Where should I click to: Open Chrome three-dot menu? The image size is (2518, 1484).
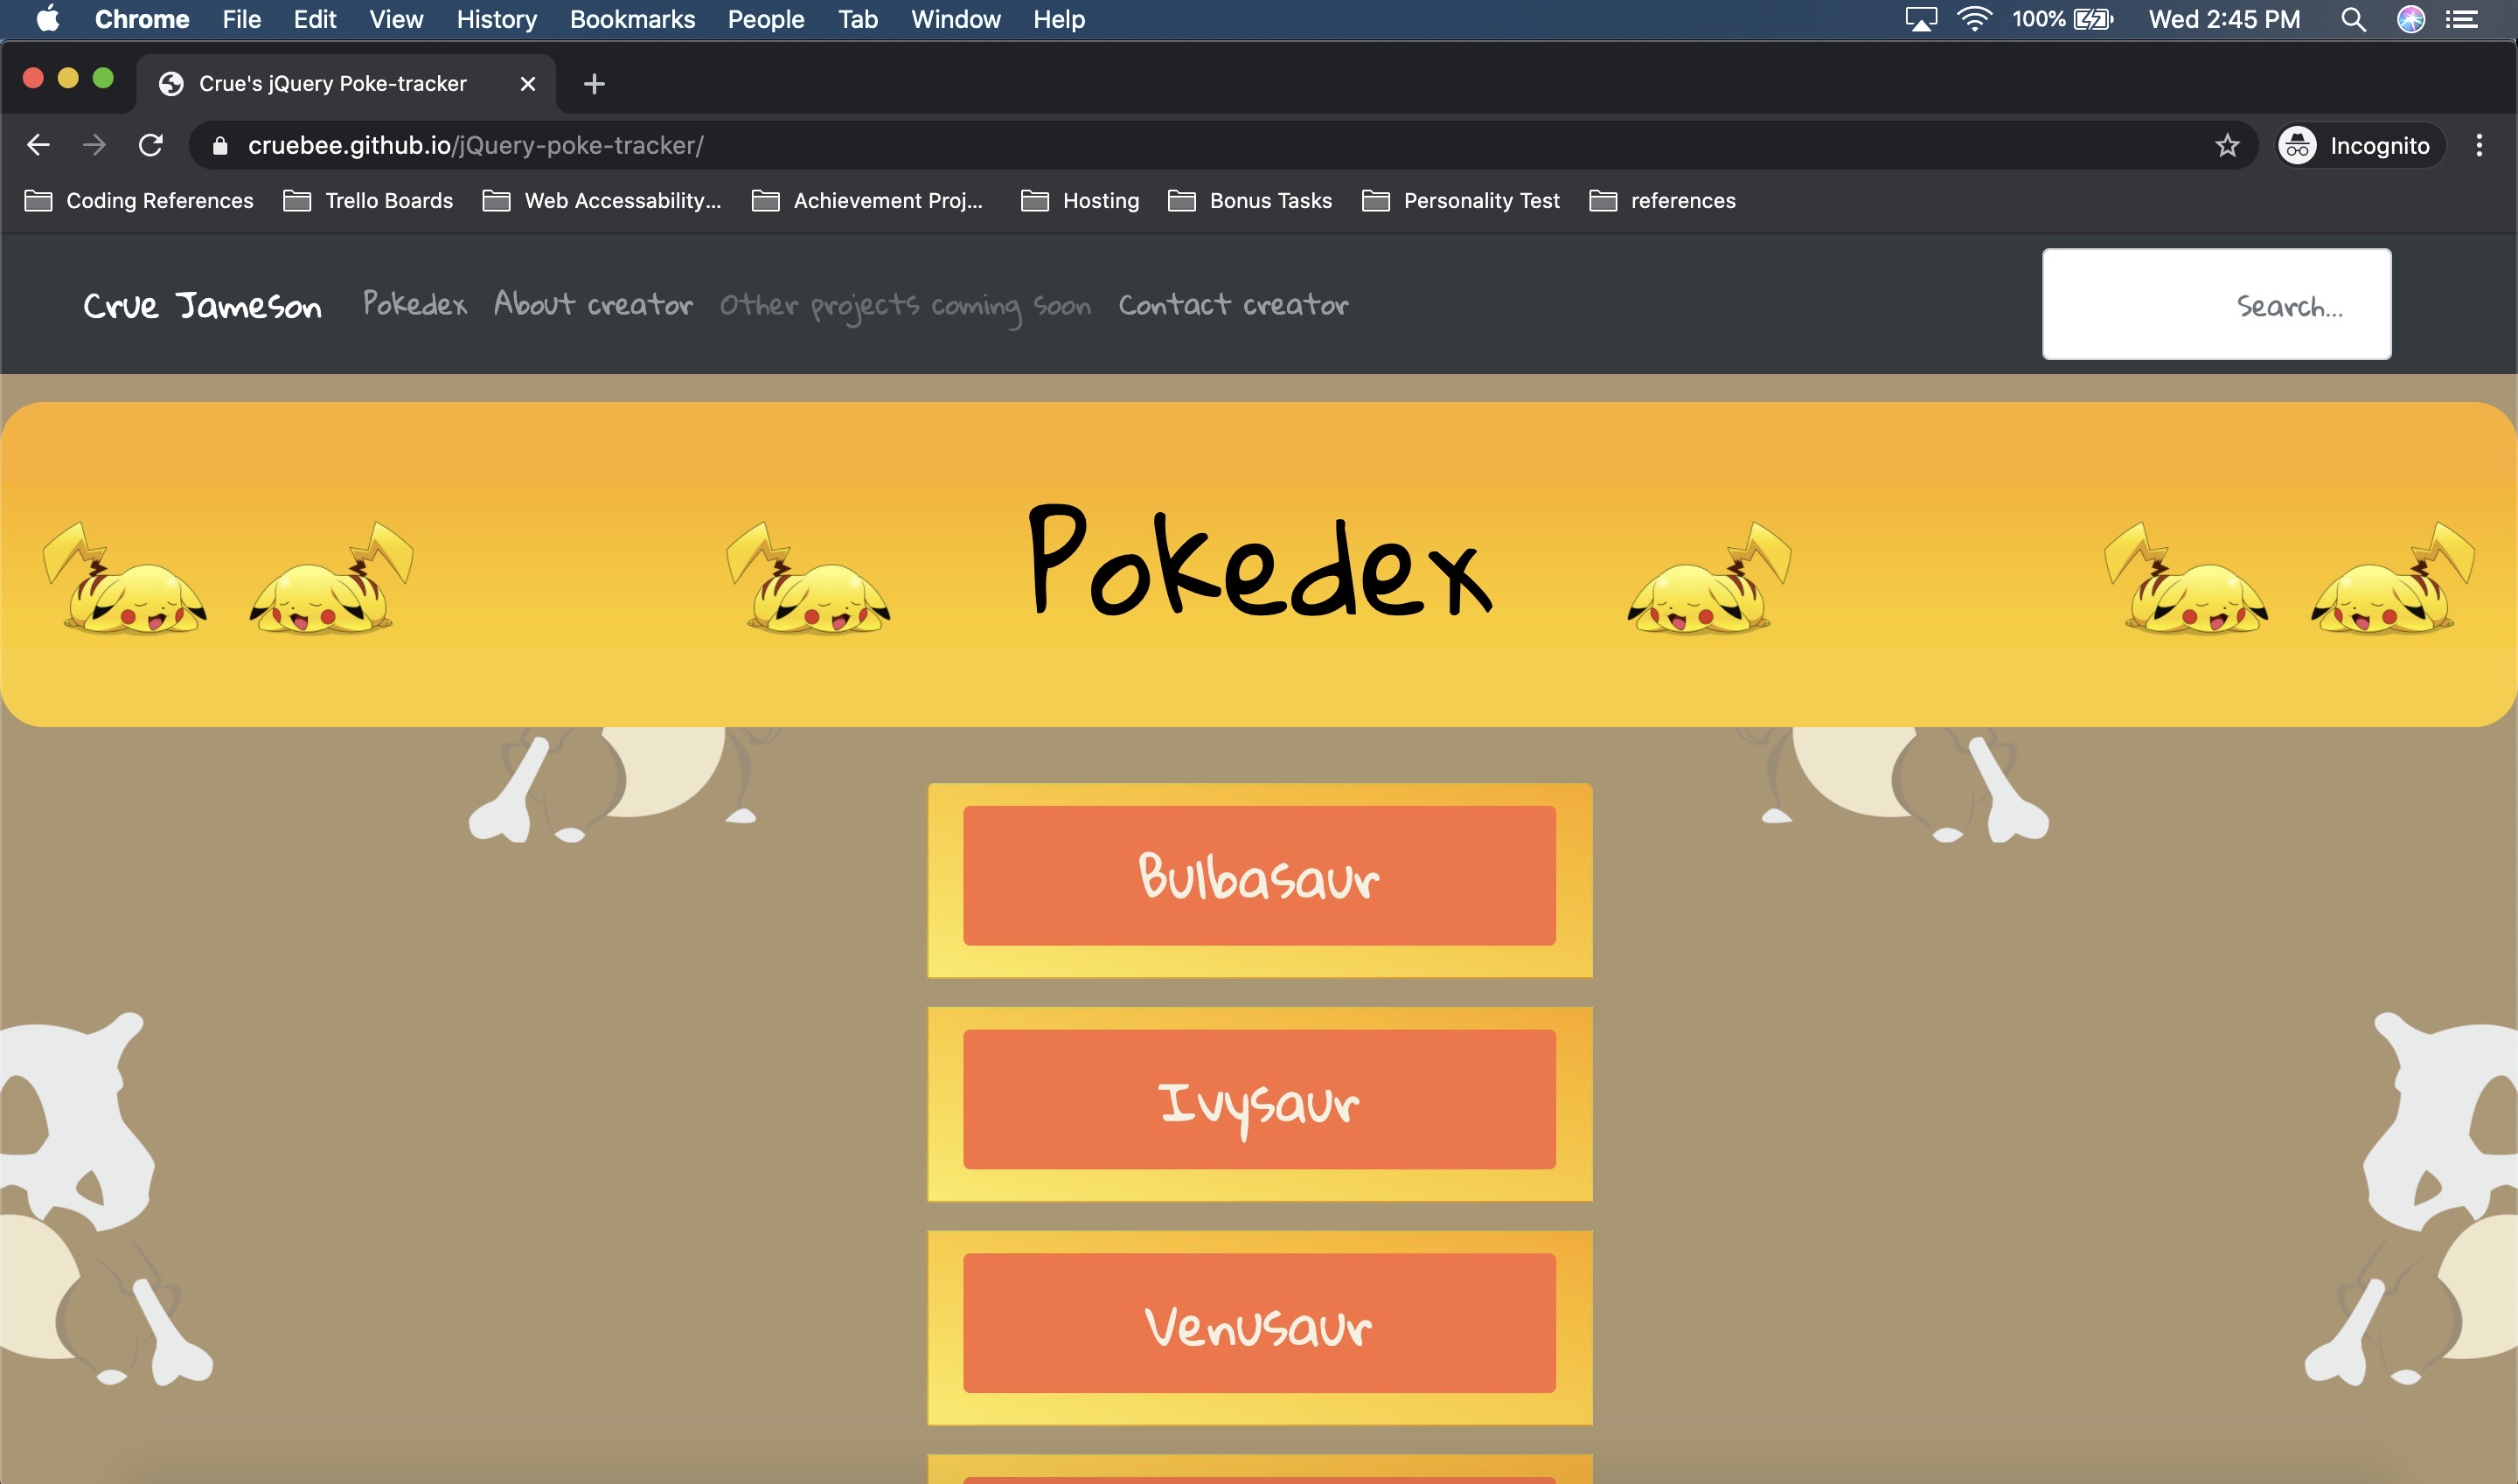pyautogui.click(x=2478, y=145)
